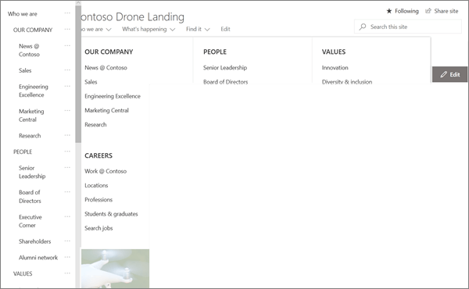Open Senior Leadership link under PEOPLE menu
Image resolution: width=469 pixels, height=289 pixels.
(x=225, y=67)
